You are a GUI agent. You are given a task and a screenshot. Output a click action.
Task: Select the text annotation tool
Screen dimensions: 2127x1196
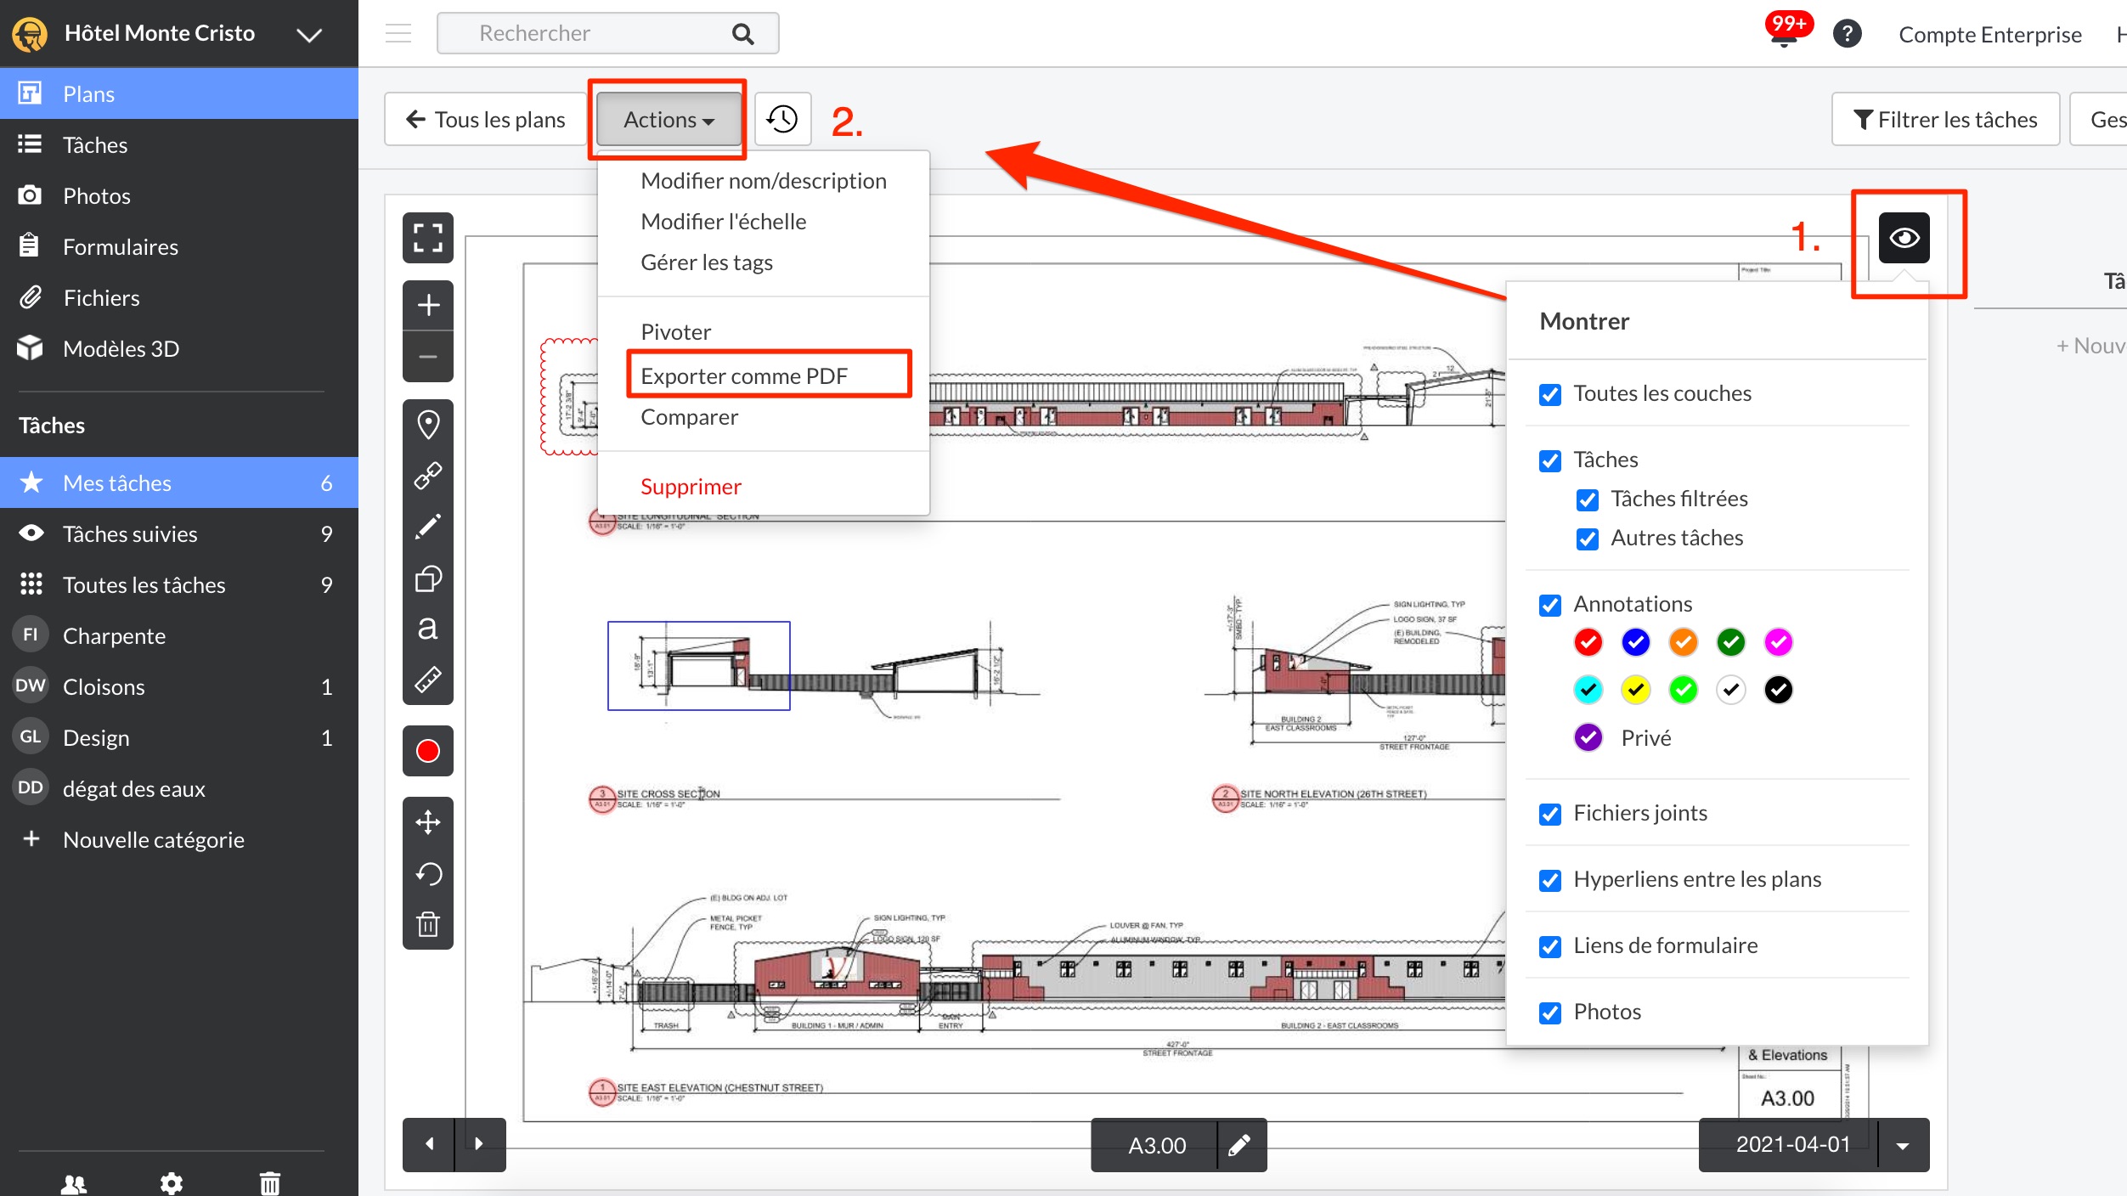428,629
